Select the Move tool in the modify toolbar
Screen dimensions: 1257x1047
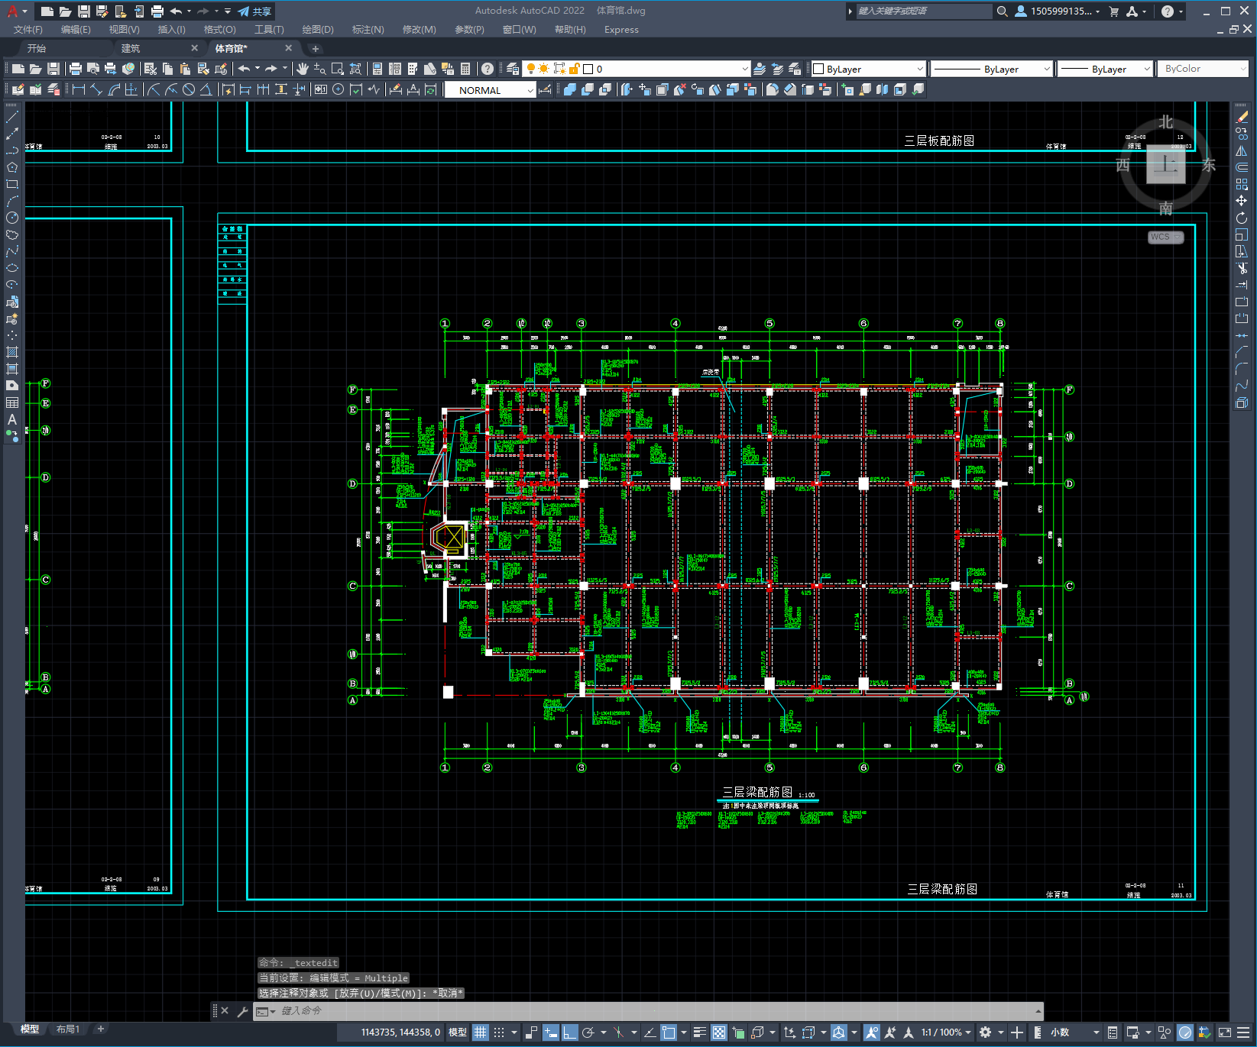coord(1242,201)
